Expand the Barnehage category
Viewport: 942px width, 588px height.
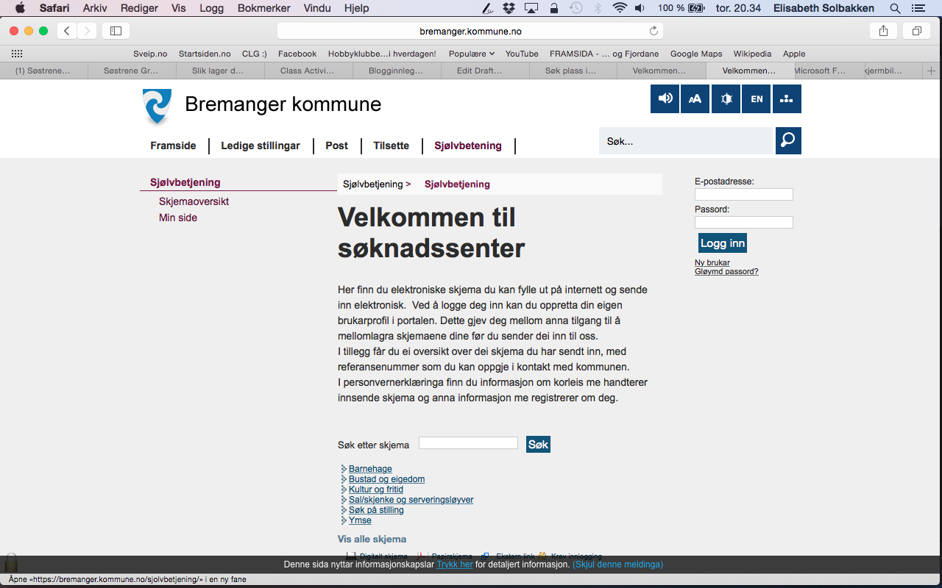[x=370, y=469]
